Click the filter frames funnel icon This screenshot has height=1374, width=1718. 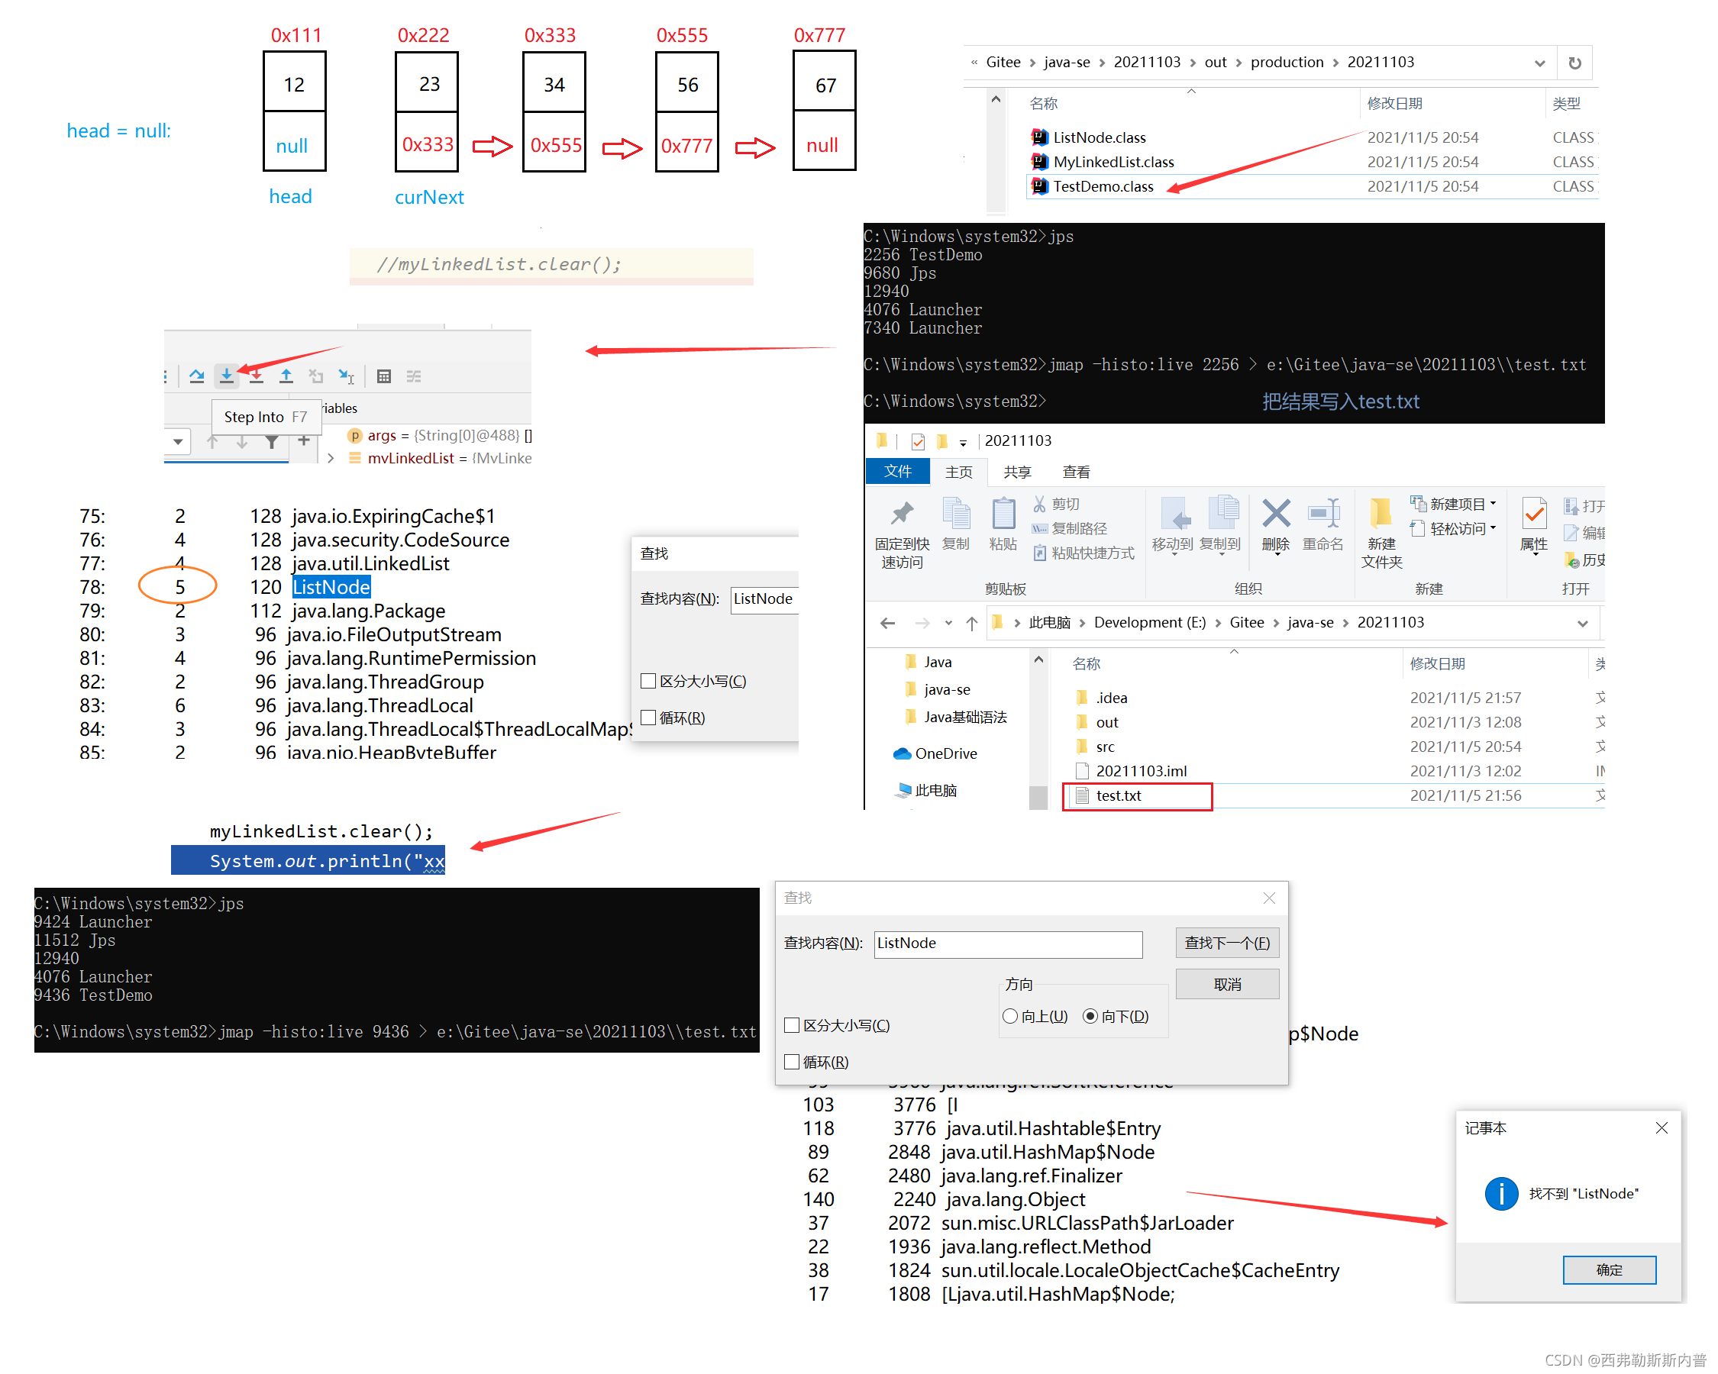pos(272,441)
